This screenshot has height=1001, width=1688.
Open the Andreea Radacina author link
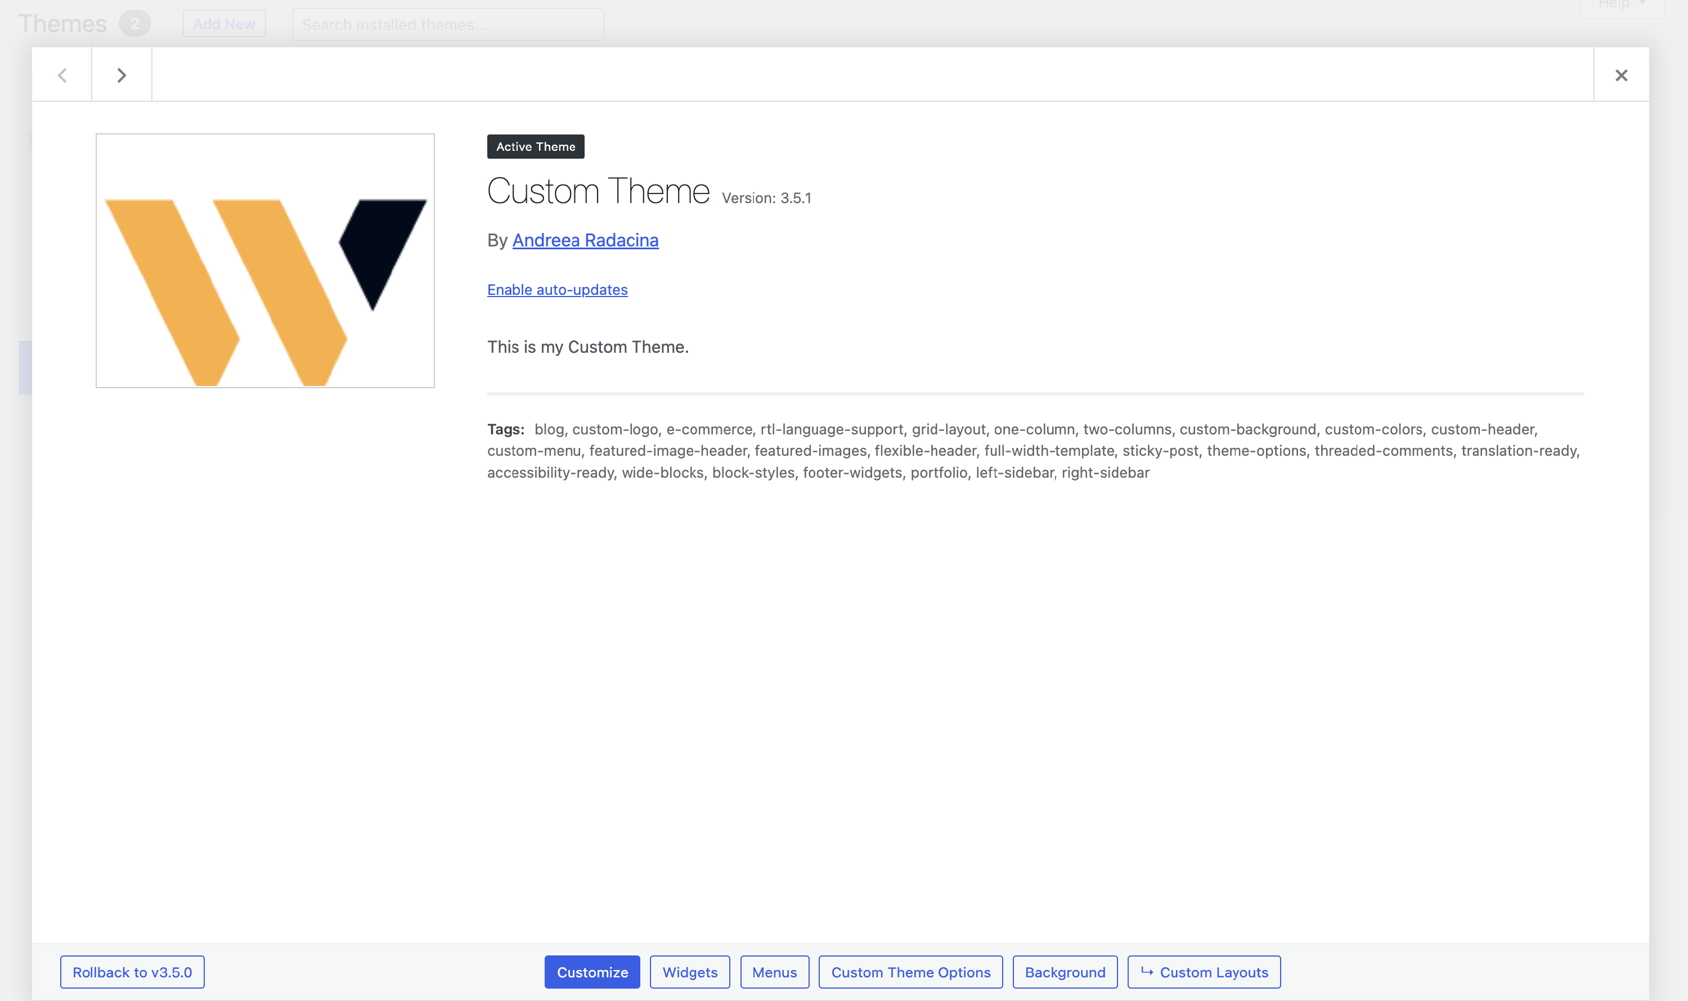(x=585, y=240)
